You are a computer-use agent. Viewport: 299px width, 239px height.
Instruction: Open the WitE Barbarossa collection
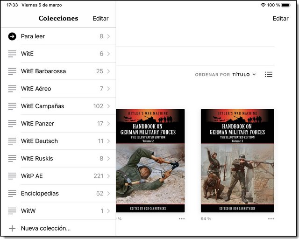click(58, 71)
